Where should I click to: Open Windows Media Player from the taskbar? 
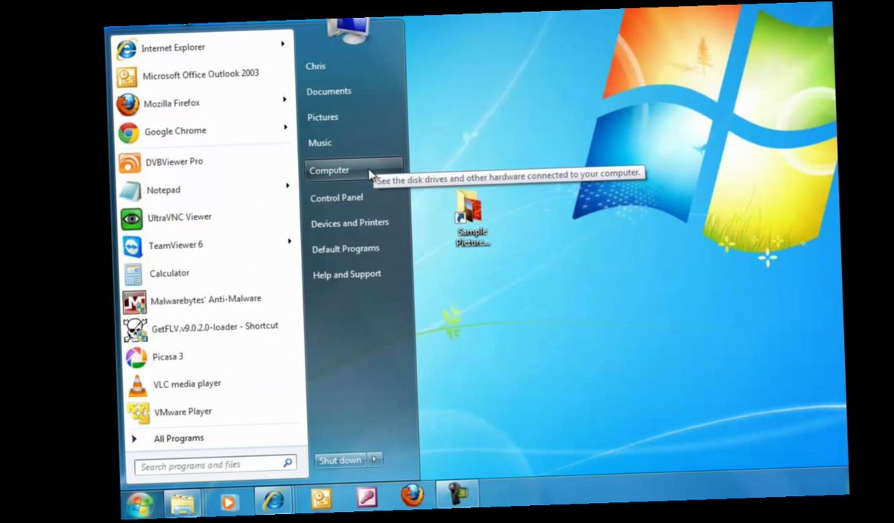tap(229, 501)
